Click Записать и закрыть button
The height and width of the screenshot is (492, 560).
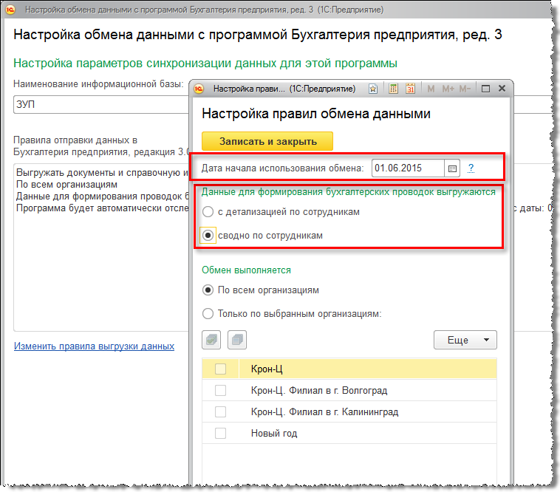[267, 141]
